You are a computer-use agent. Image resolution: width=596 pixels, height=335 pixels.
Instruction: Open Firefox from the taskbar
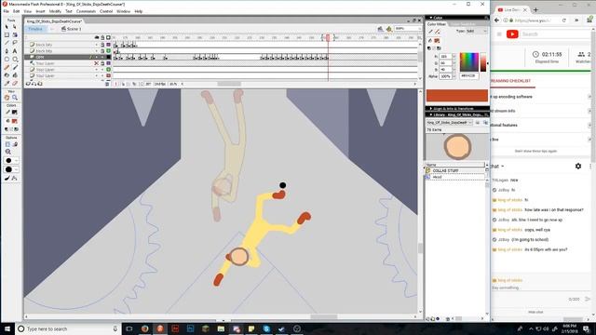[144, 328]
